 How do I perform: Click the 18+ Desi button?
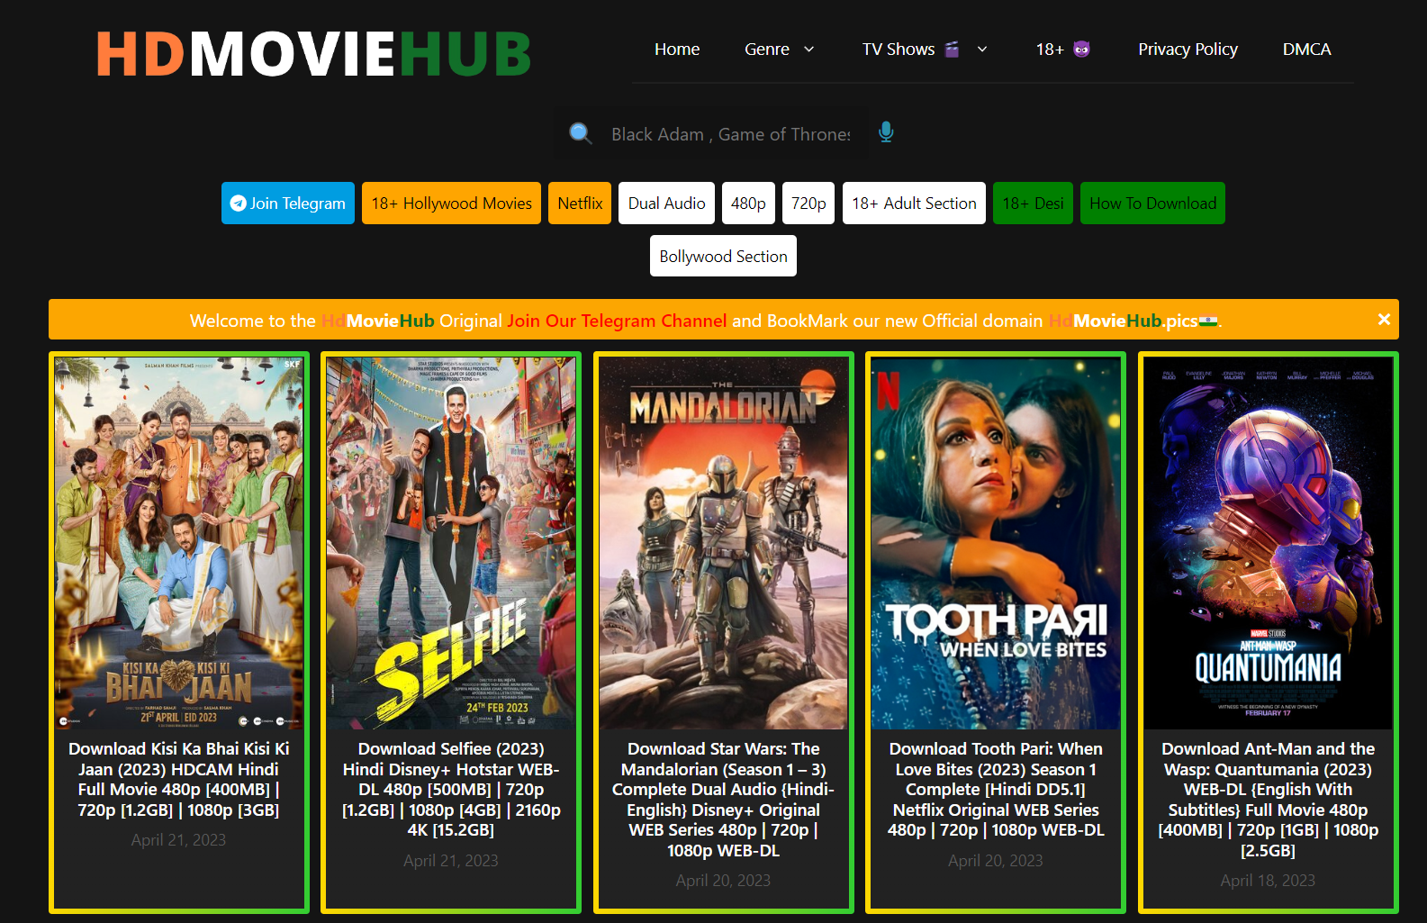[1033, 204]
